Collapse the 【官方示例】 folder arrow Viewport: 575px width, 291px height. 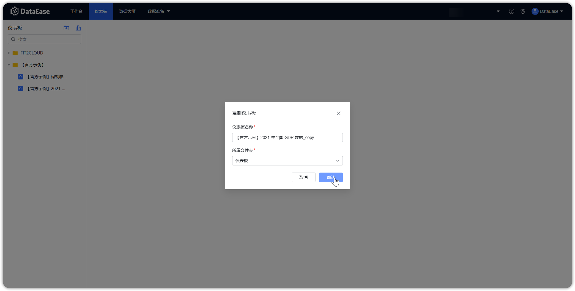click(x=9, y=65)
